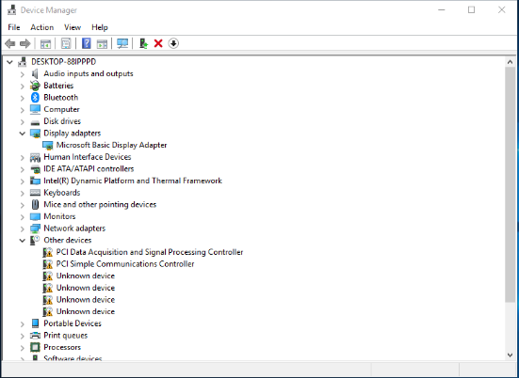Screen dimensions: 519x378
Task: Select IDE ATA/ATAPI controllers label
Action: click(89, 169)
